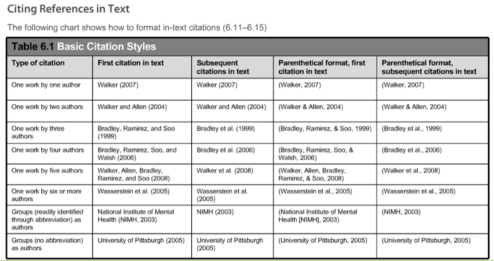Click 'Parenthetical format, subsequent citations in text' header
The width and height of the screenshot is (494, 261).
[429, 67]
